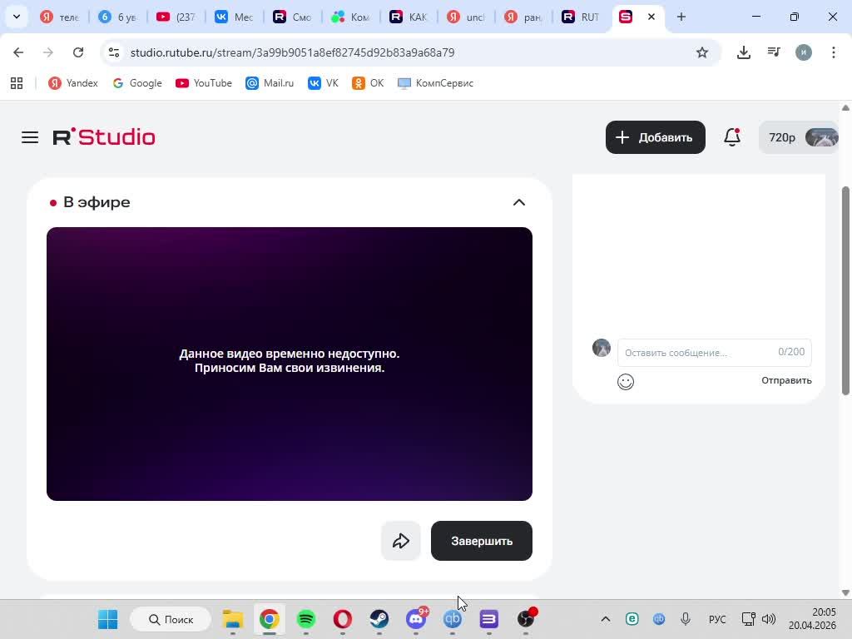This screenshot has width=852, height=639.
Task: Open File Explorer from taskbar
Action: (233, 619)
